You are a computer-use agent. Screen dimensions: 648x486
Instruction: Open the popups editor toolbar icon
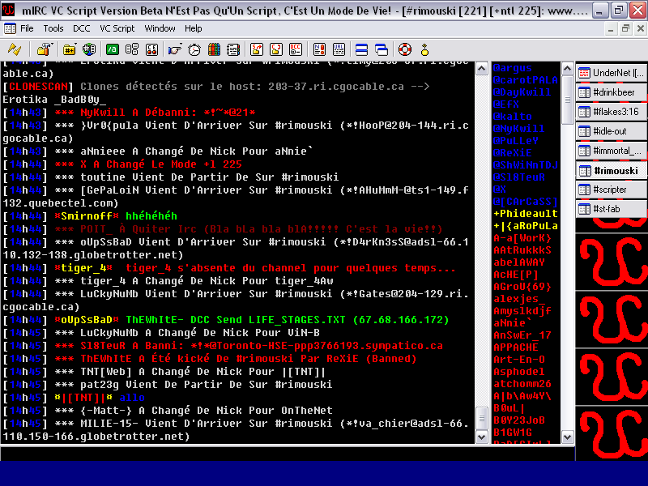pos(132,49)
